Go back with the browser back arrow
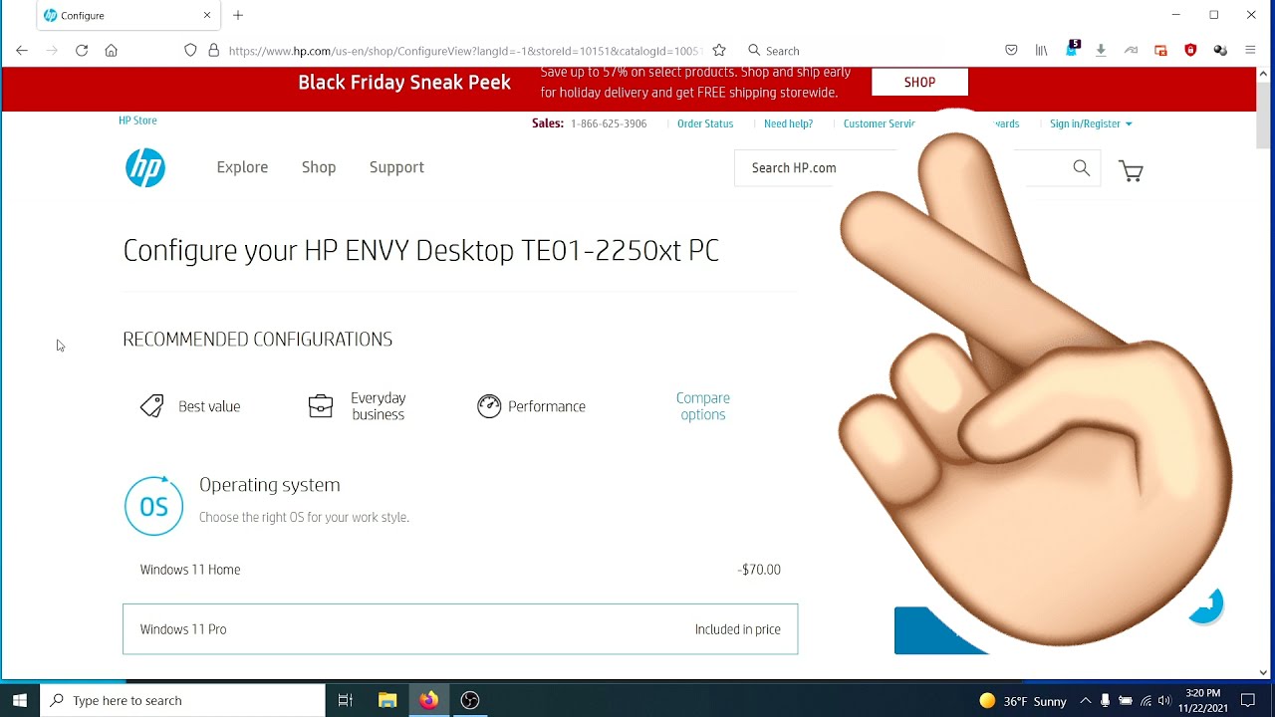 (x=22, y=50)
